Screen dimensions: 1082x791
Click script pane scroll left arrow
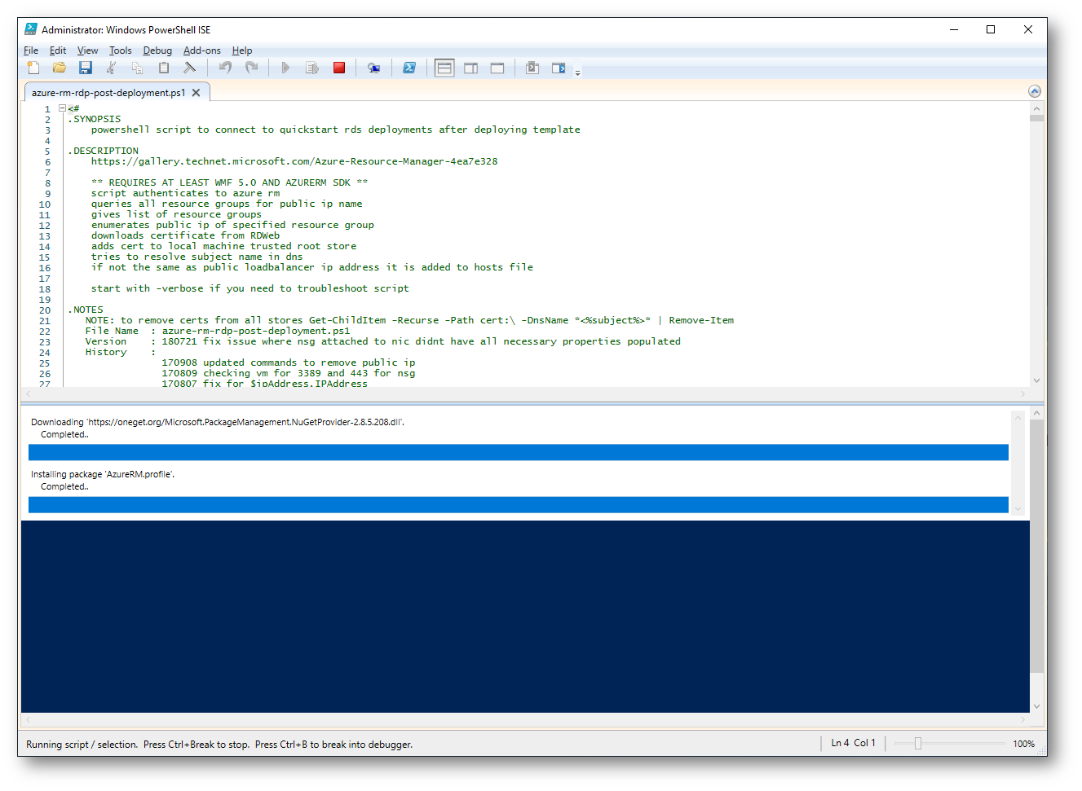(29, 393)
